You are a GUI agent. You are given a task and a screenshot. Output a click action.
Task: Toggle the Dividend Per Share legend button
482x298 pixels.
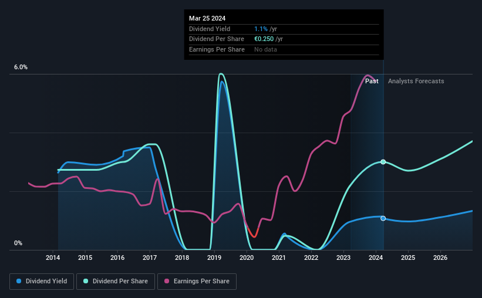coord(115,282)
